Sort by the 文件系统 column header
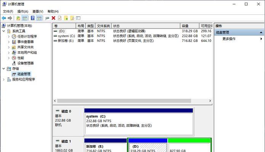This screenshot has height=152, width=265. click(103, 26)
